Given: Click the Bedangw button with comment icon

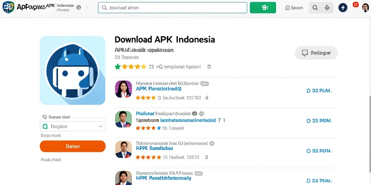Looking at the screenshot, I should (316, 53).
